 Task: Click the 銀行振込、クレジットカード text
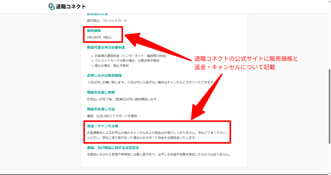(107, 20)
